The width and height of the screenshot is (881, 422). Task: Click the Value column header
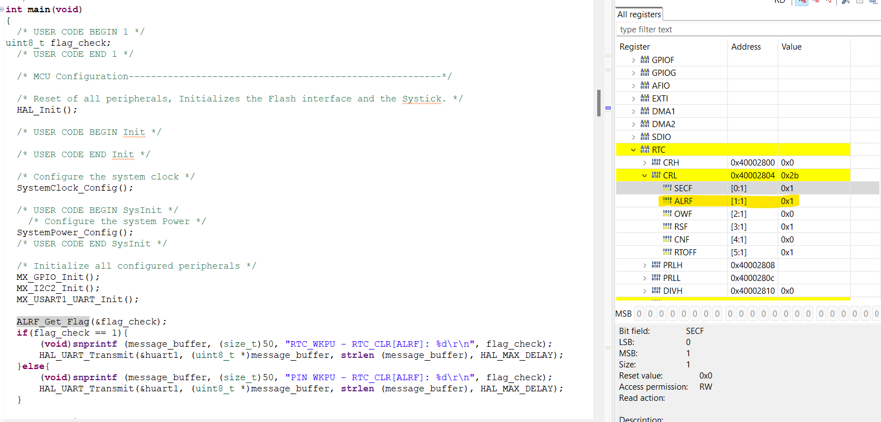tap(814, 47)
